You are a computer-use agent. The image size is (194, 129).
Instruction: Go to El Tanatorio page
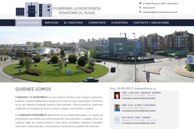click(x=73, y=23)
